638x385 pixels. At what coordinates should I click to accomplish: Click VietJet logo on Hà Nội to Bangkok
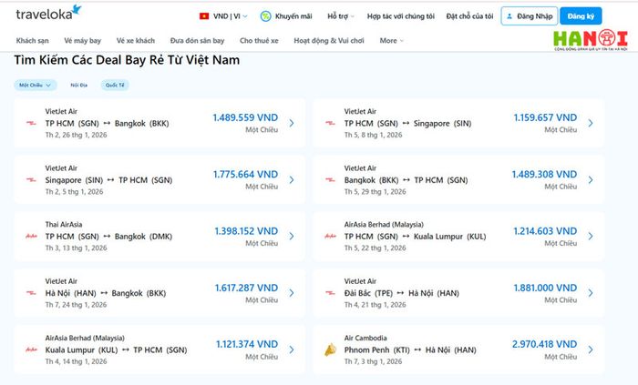pos(31,293)
